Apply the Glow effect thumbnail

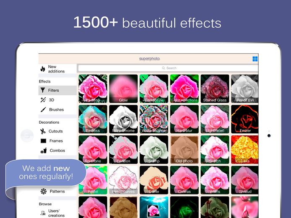(123, 89)
